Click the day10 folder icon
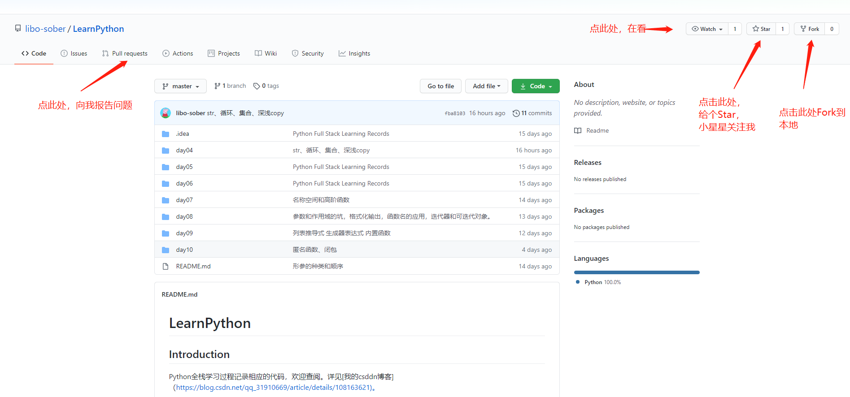Screen dimensions: 850x397 [166, 250]
